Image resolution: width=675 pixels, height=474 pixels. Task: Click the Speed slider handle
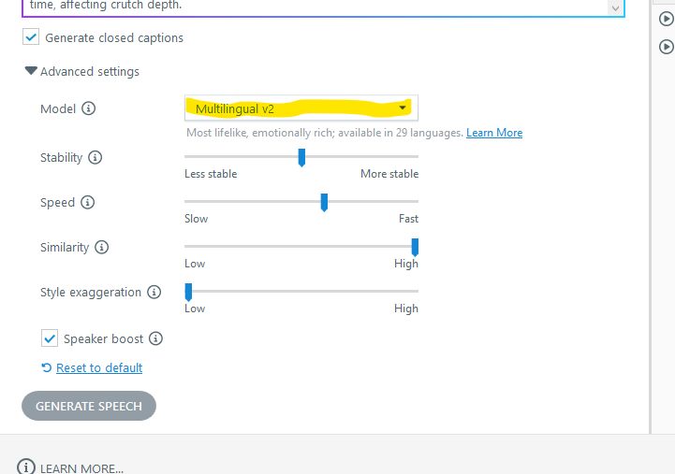pyautogui.click(x=324, y=202)
